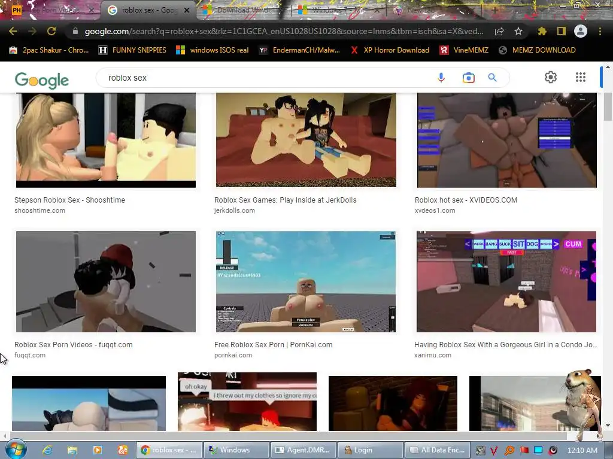Screen dimensions: 613x459
Task: Click the blue monitor tray icon
Action: (538, 451)
